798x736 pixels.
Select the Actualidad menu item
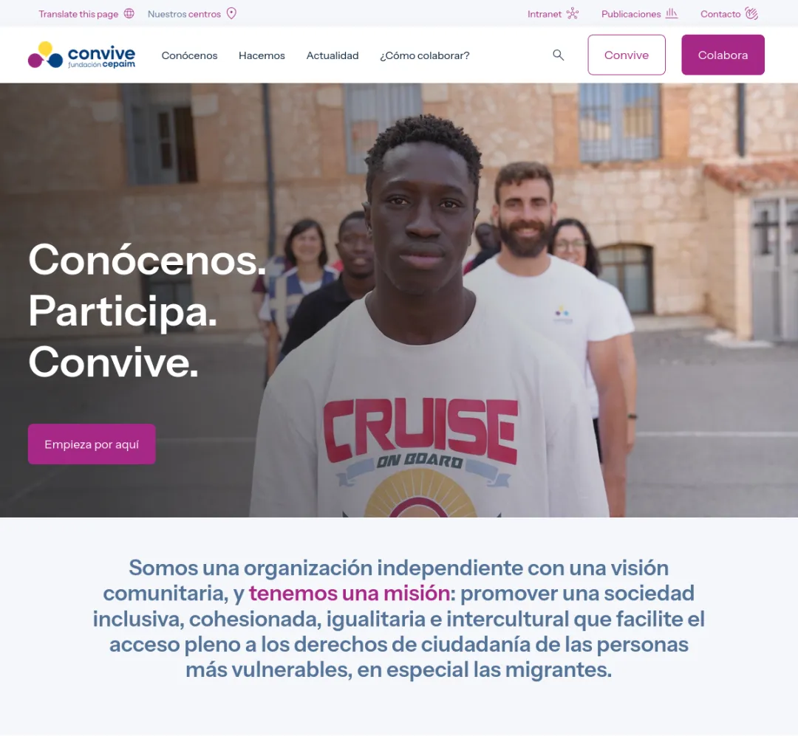(x=332, y=55)
